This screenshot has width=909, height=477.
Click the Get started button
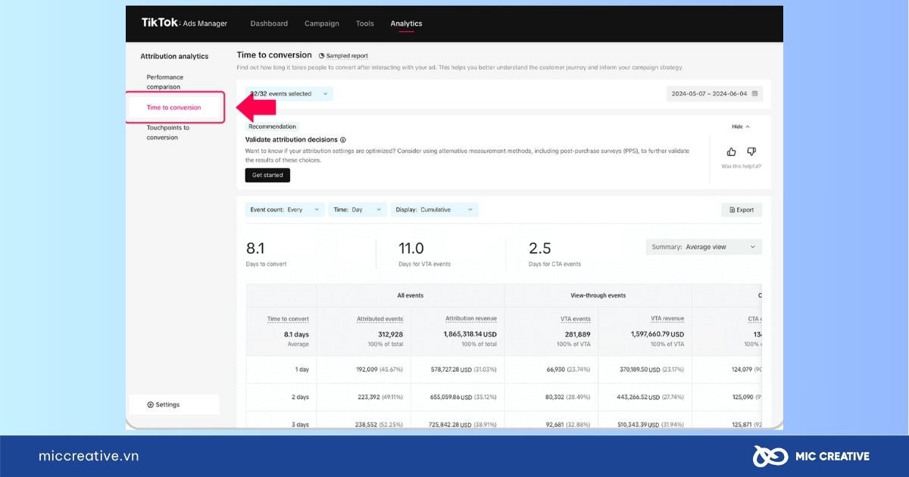[x=267, y=175]
